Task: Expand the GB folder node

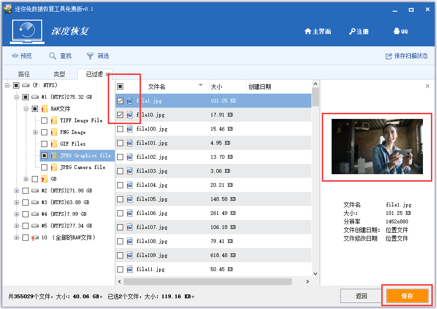Action: tap(26, 179)
